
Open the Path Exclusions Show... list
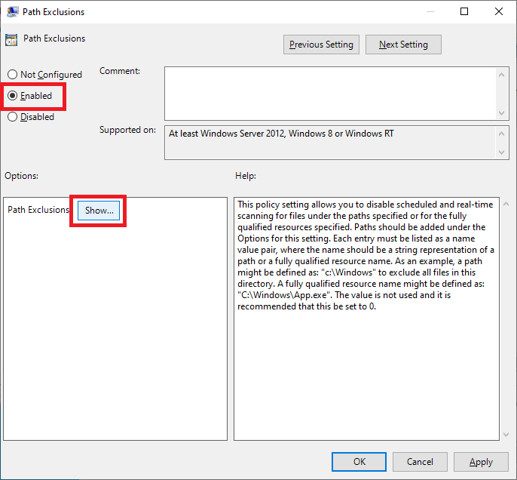click(x=99, y=211)
